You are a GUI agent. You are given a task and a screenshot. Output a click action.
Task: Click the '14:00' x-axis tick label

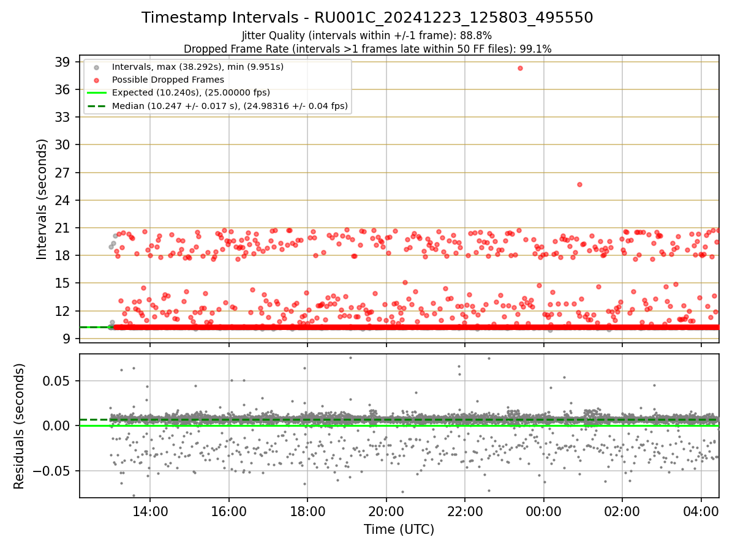pyautogui.click(x=150, y=511)
